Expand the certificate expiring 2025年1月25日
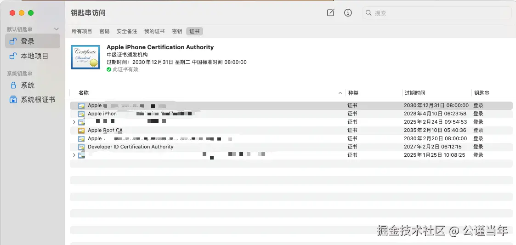This screenshot has width=516, height=245. (74, 155)
